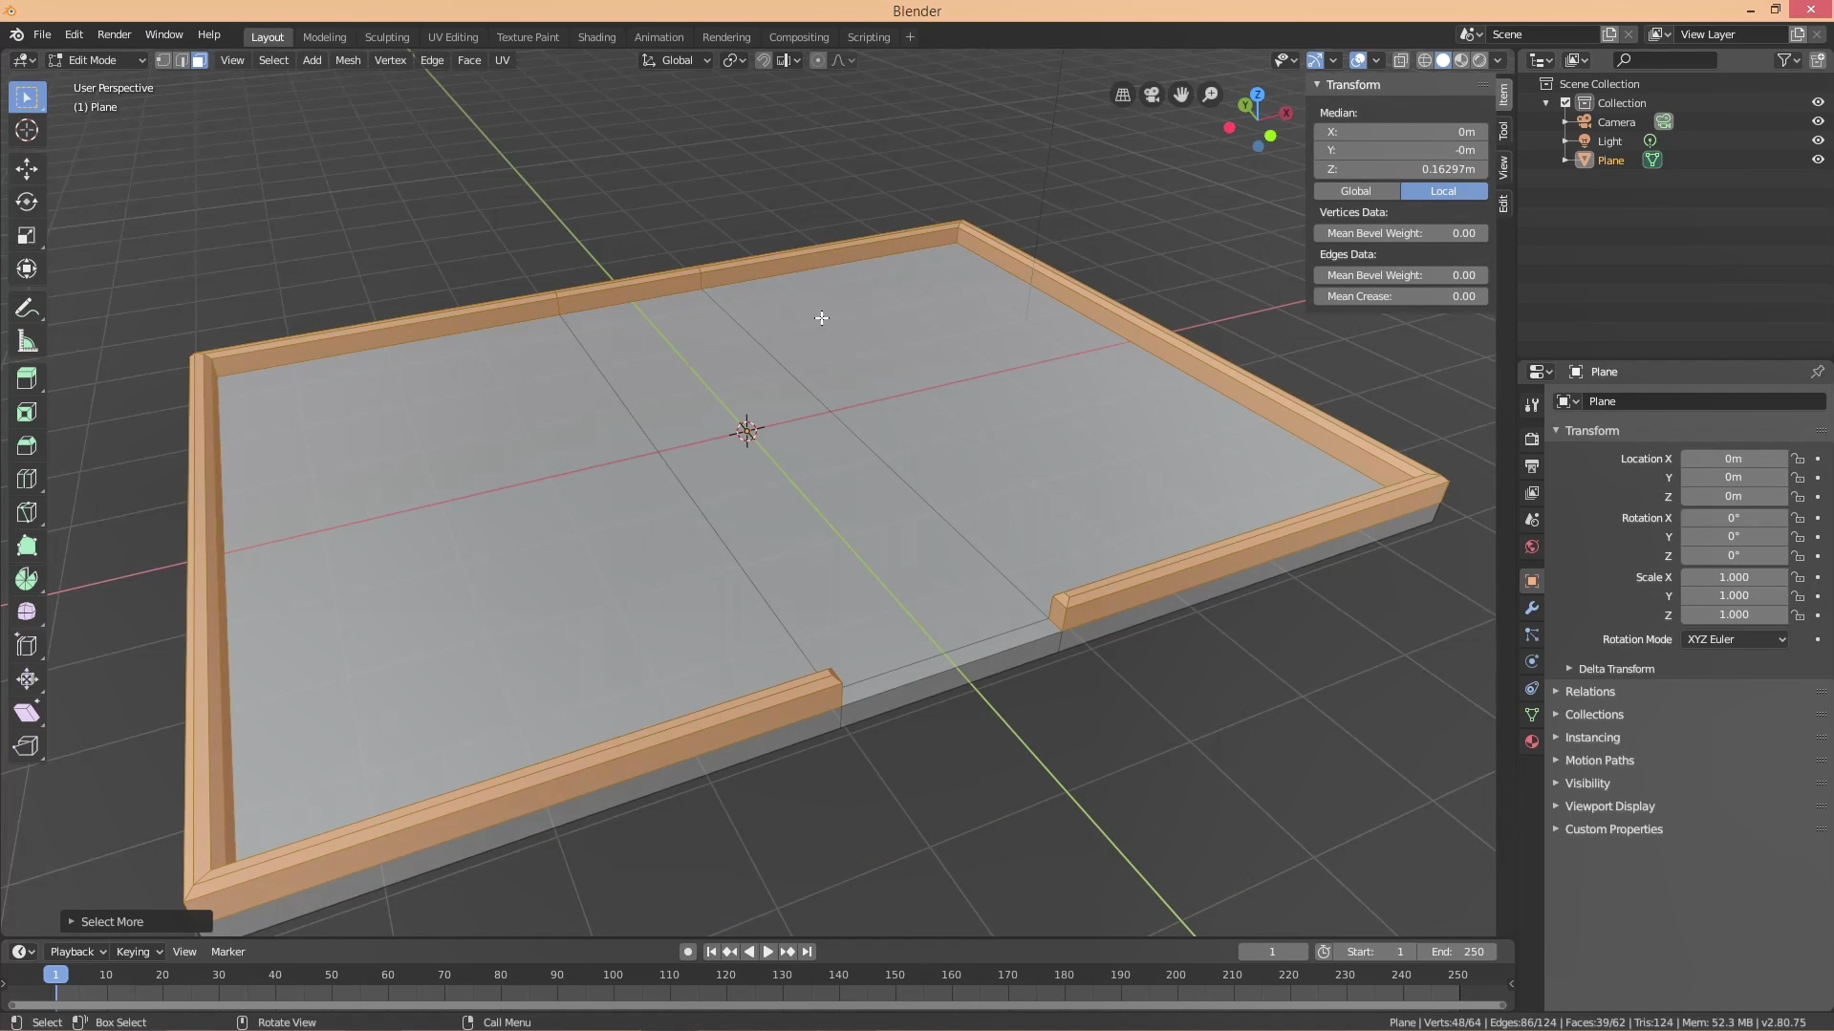Open the File menu
1834x1031 pixels.
(x=42, y=34)
